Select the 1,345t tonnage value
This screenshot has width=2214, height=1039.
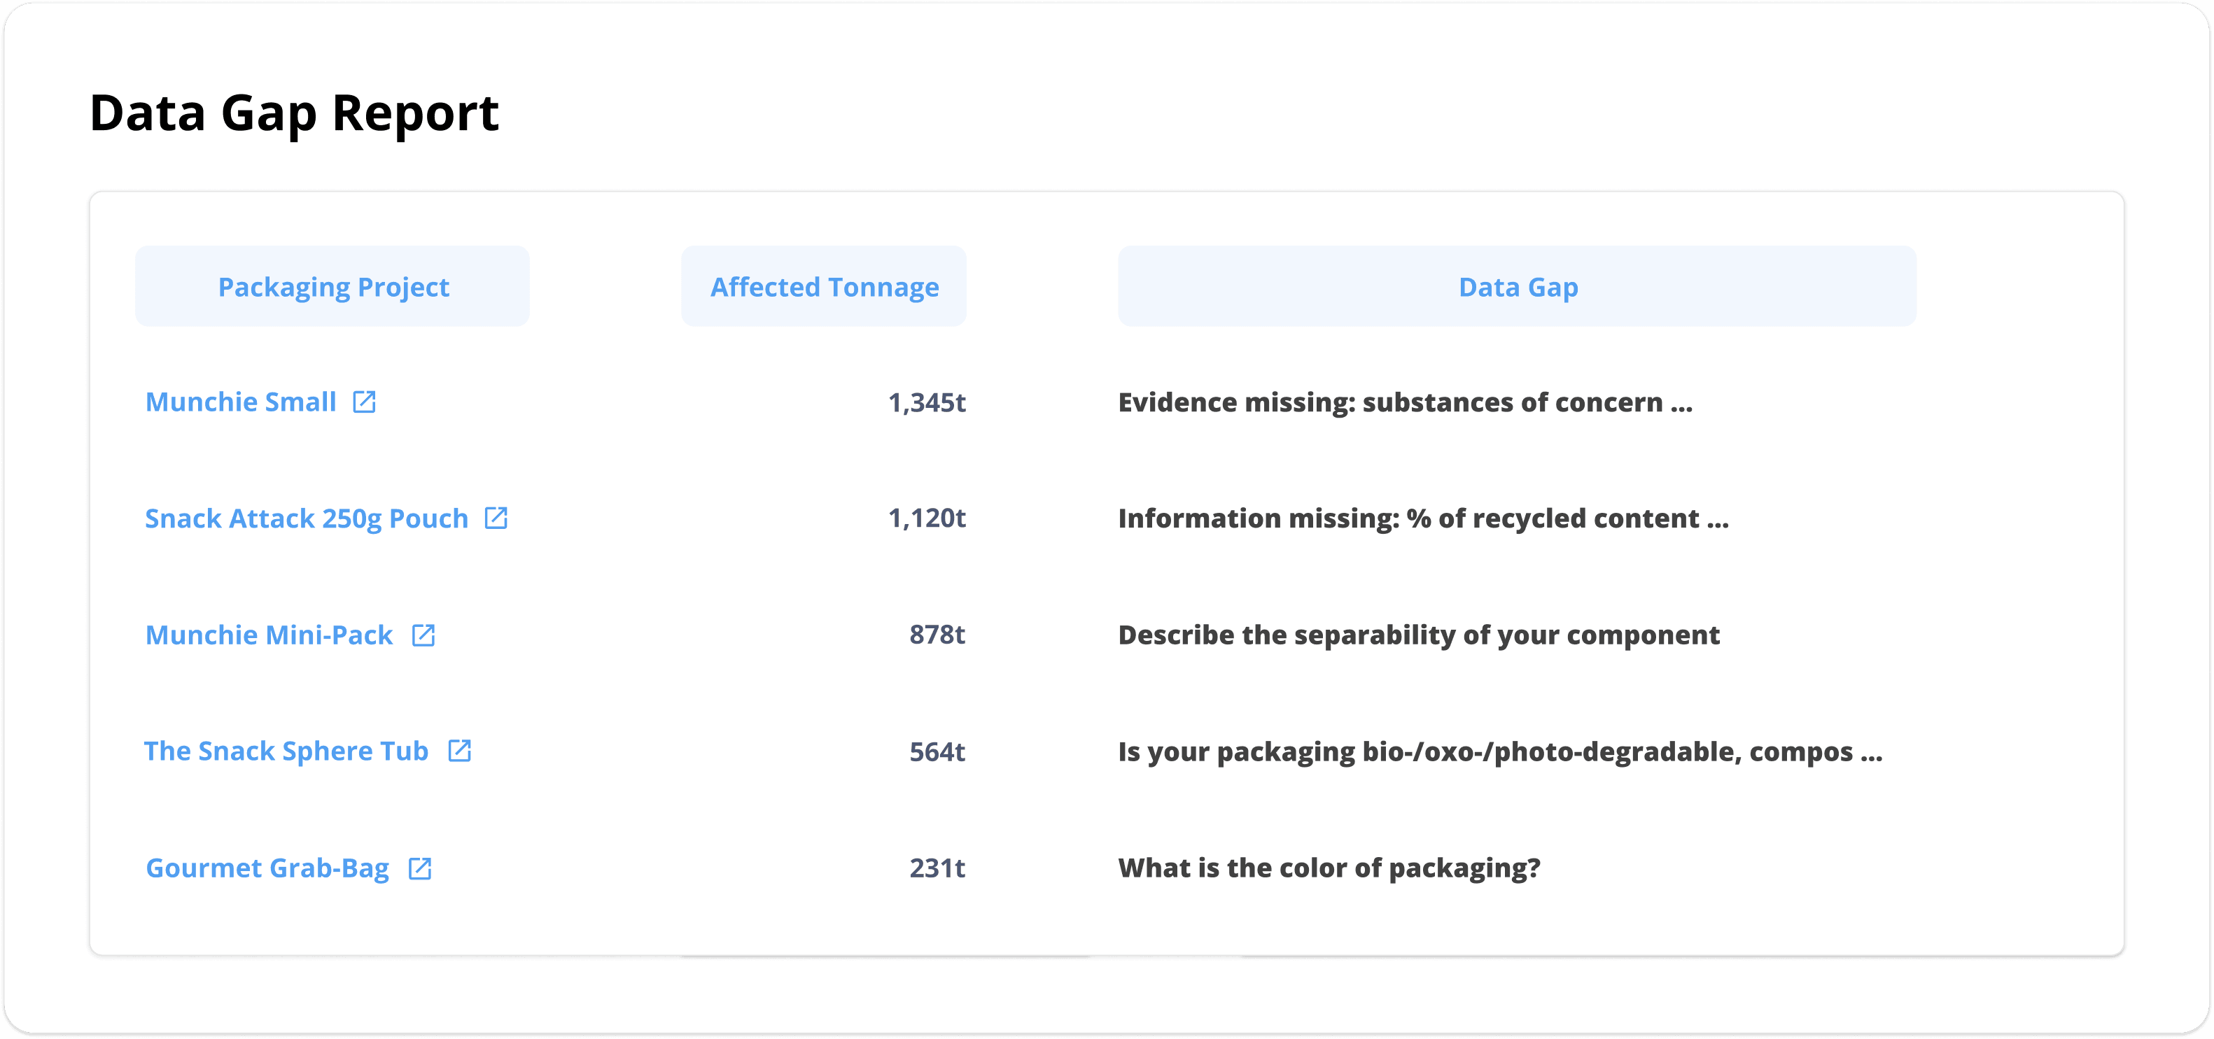click(927, 403)
